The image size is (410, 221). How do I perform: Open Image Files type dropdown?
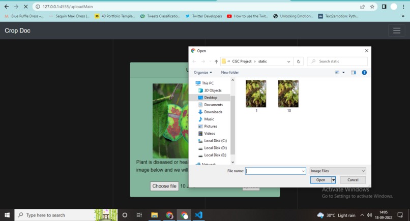338,171
